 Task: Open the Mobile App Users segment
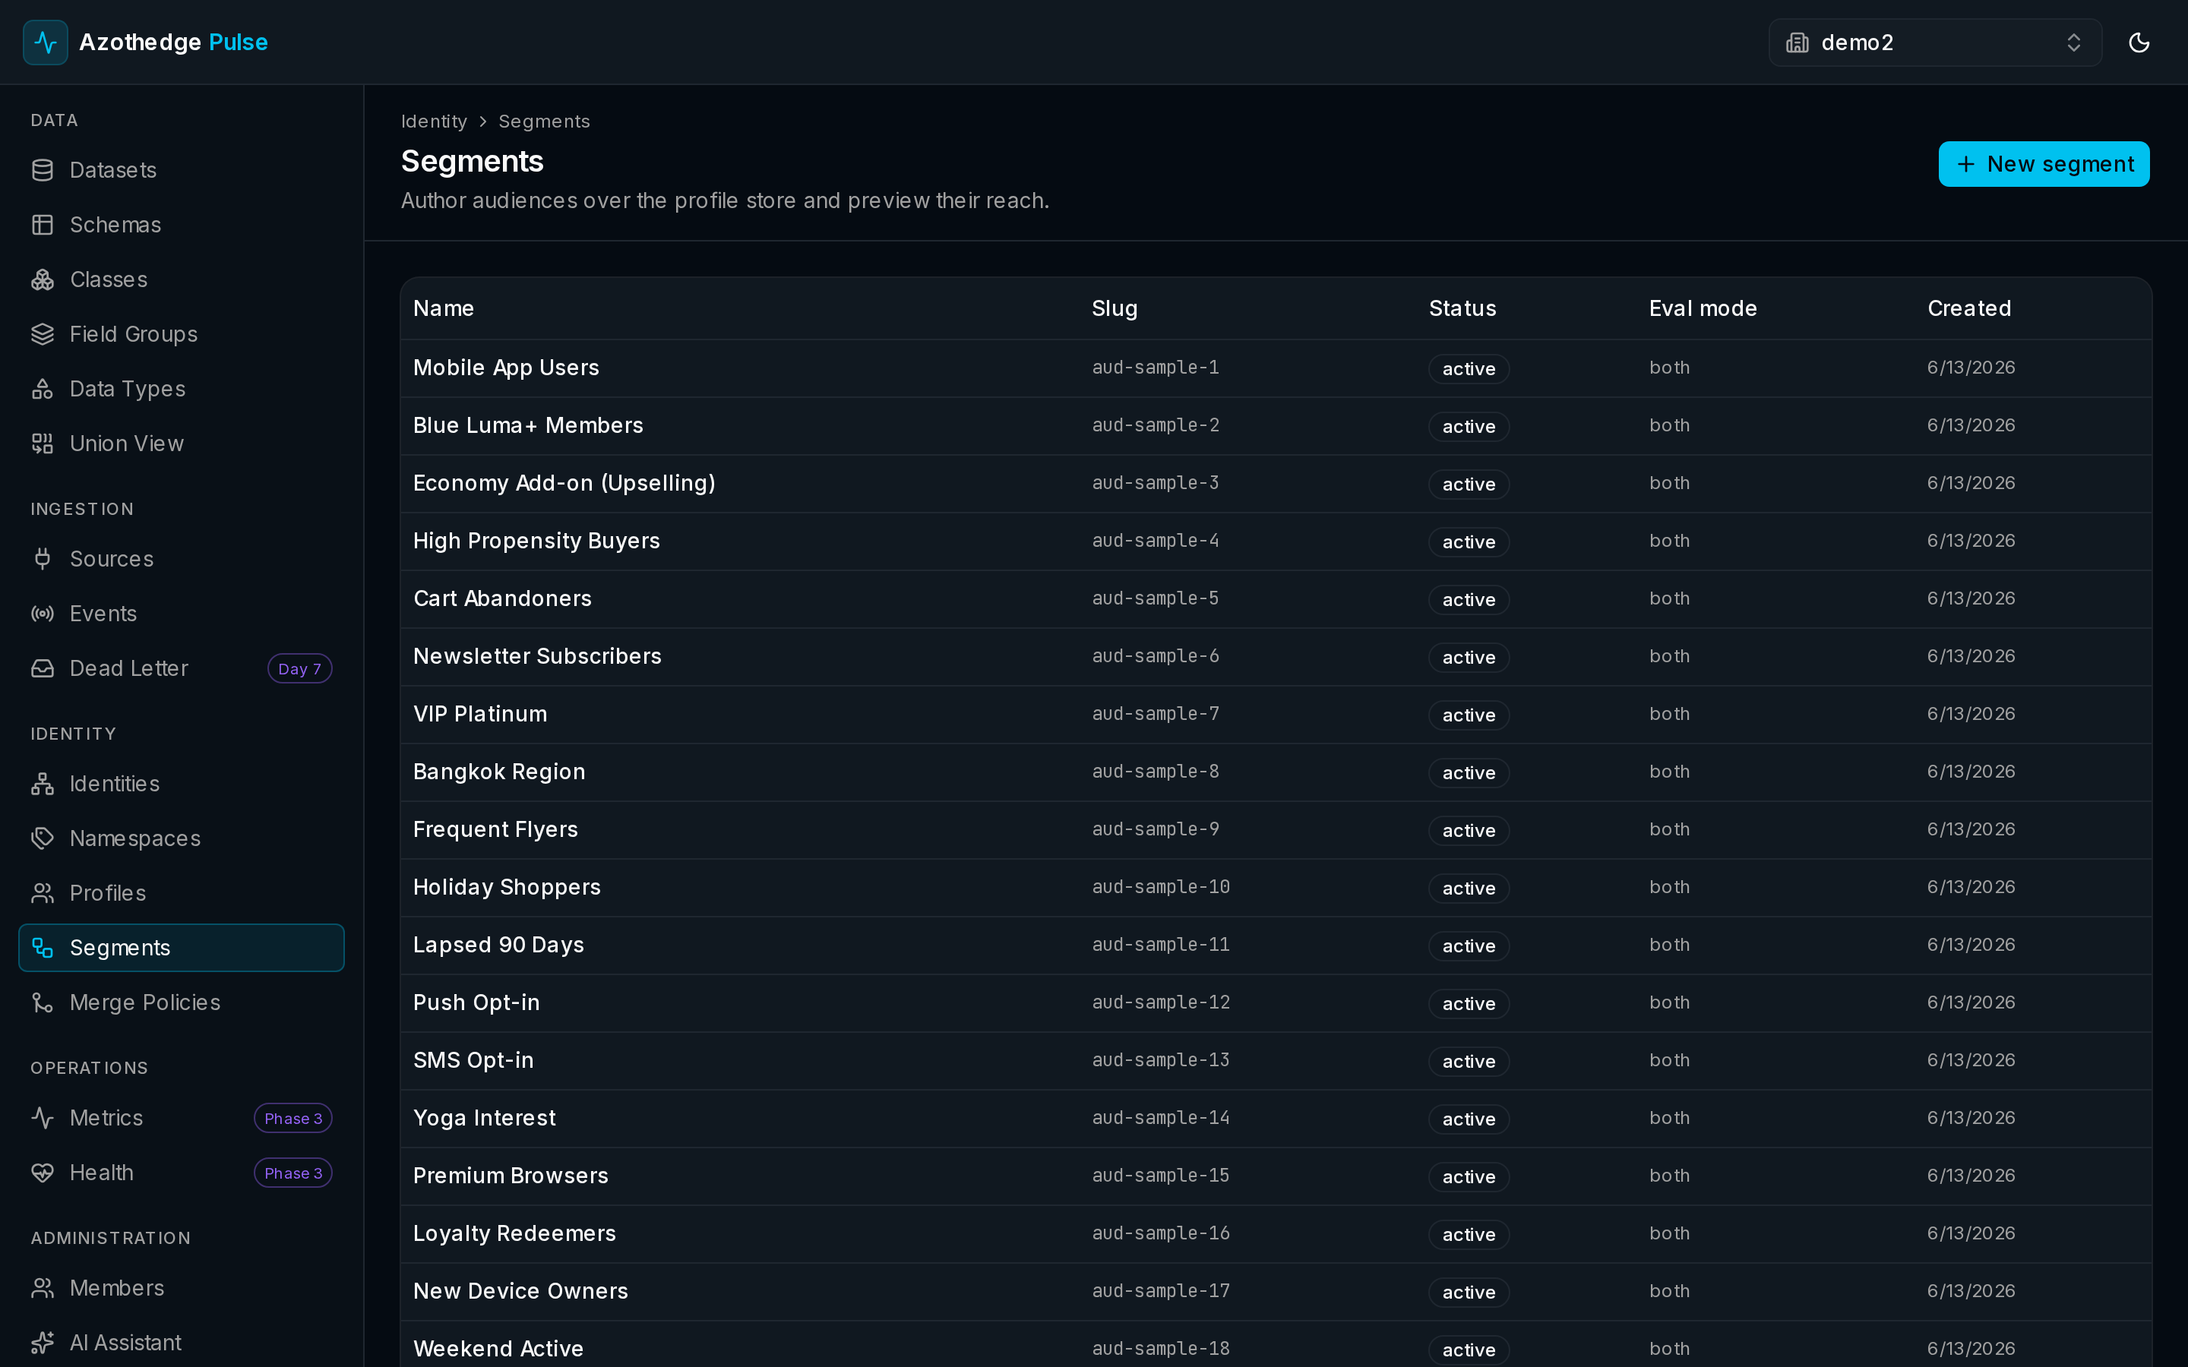506,368
